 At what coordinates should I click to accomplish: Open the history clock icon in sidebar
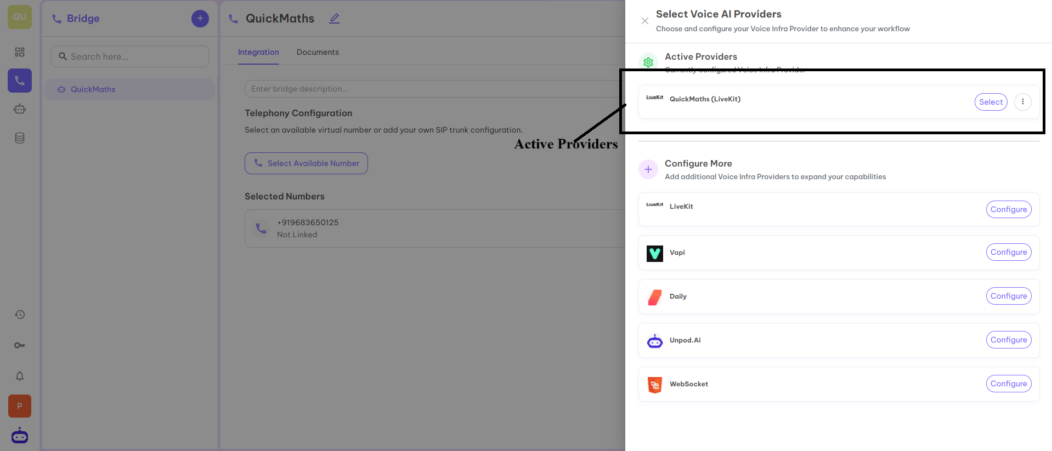point(20,315)
